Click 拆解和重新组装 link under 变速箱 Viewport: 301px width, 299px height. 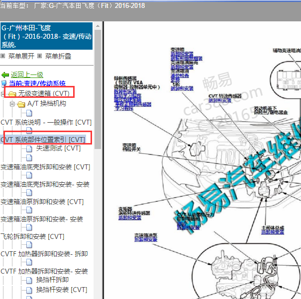(187, 58)
